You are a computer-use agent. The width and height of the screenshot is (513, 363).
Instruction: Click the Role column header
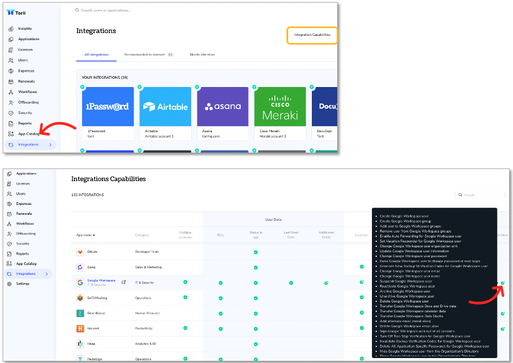(220, 235)
